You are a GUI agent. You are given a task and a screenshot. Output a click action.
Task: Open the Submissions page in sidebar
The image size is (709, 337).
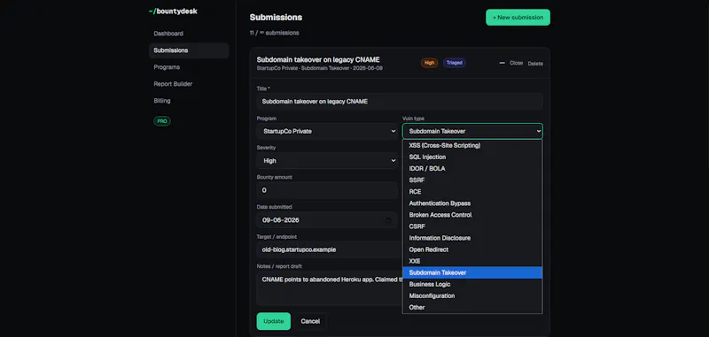189,50
